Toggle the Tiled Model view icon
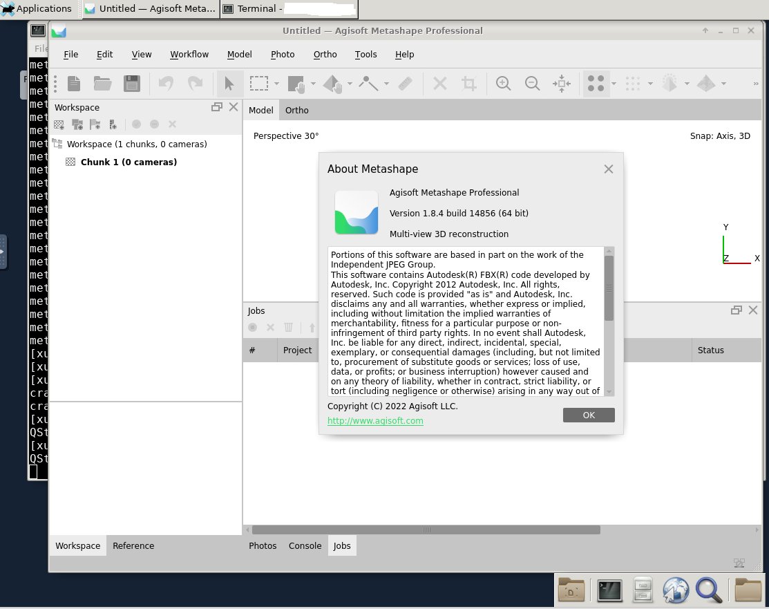 click(x=706, y=84)
